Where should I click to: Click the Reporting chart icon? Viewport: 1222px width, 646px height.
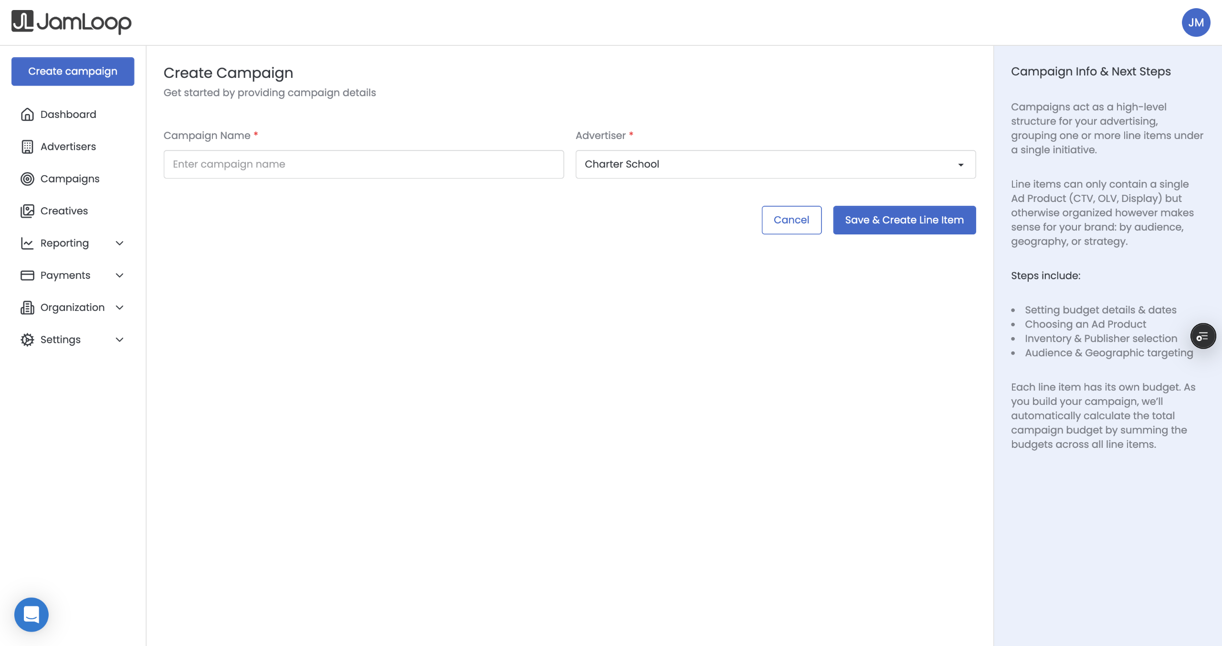point(27,243)
